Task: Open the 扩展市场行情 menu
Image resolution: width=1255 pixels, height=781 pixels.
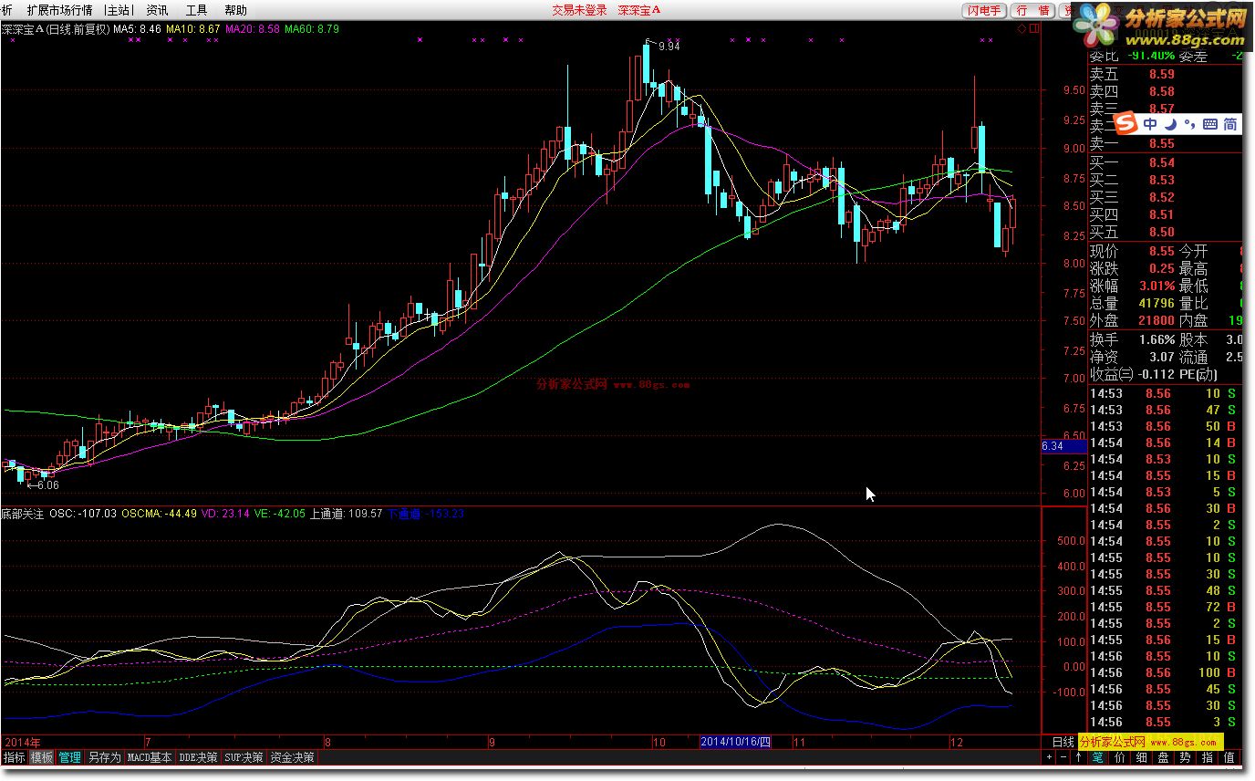Action: (x=62, y=10)
